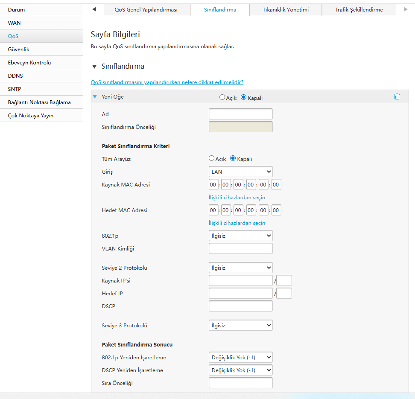Delete the Yeni Öğe entry with trash icon

pyautogui.click(x=397, y=96)
